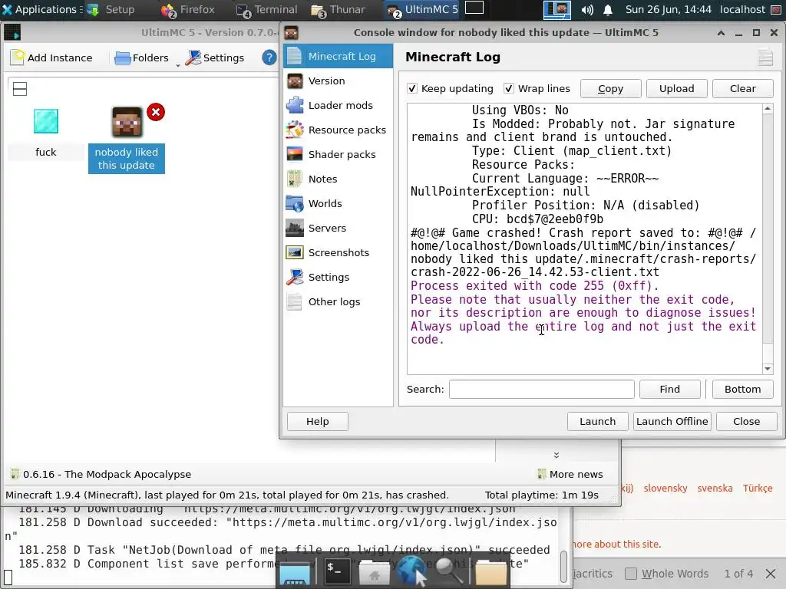Click the red crashed badge on instance
The image size is (786, 589).
tap(156, 112)
